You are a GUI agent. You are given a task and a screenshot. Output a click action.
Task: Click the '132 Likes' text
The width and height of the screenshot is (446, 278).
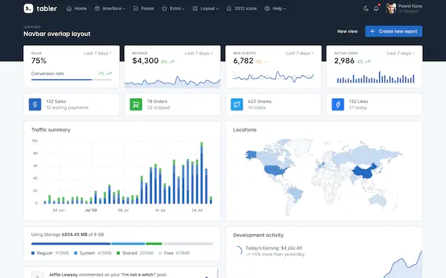[x=358, y=101]
